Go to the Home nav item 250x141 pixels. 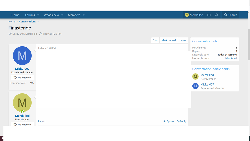tap(15, 15)
